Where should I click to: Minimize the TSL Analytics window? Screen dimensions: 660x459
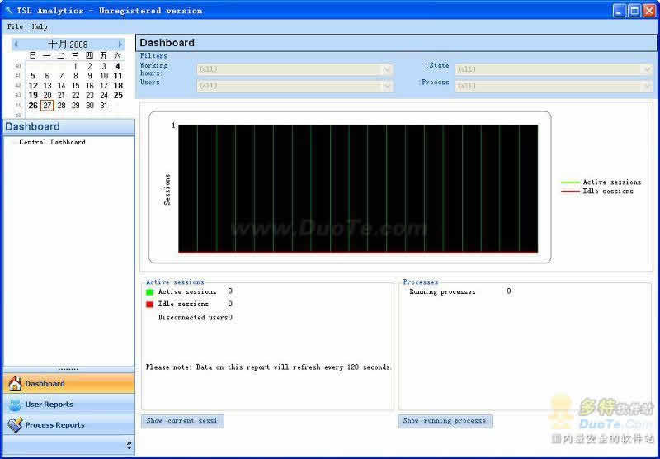tap(620, 11)
